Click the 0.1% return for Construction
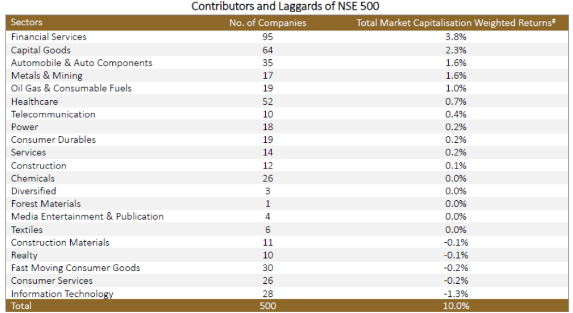Viewport: 573px width, 313px height. (456, 166)
